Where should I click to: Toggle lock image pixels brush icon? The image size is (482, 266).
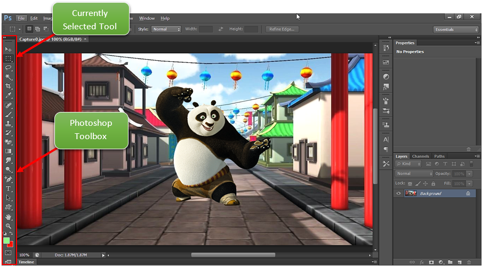click(x=418, y=184)
